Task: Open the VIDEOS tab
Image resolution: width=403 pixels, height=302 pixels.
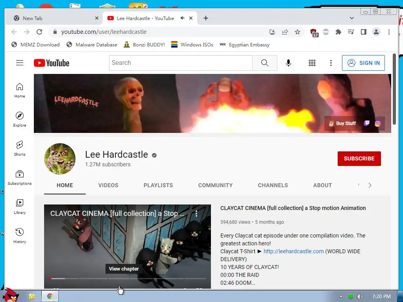Action: tap(108, 185)
